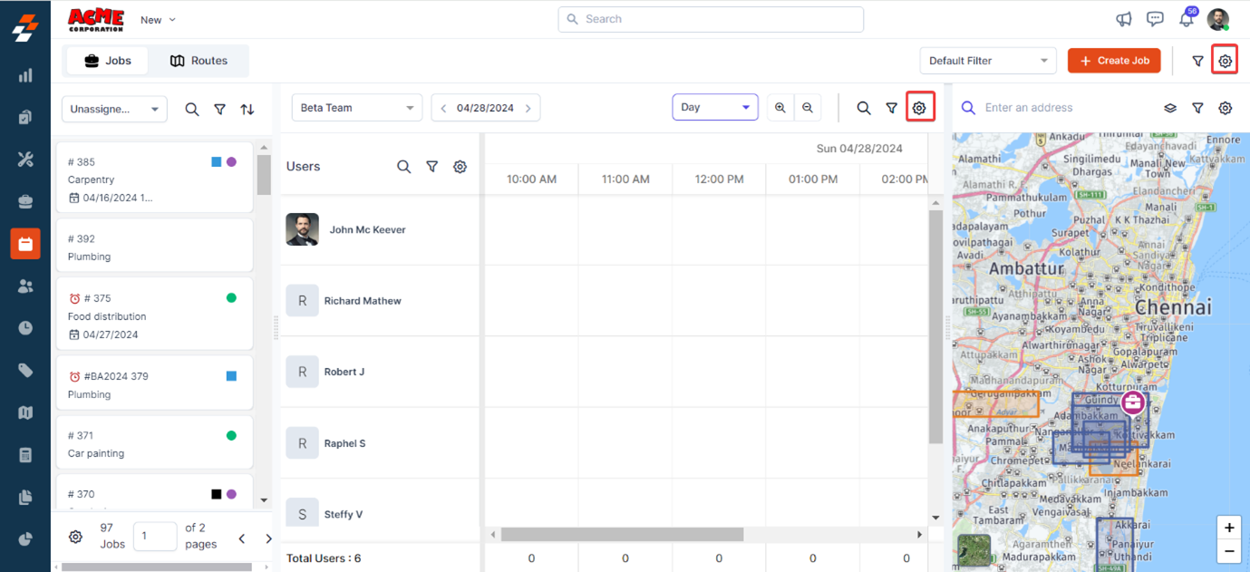Click the map layers icon
The height and width of the screenshot is (572, 1250).
click(1170, 108)
